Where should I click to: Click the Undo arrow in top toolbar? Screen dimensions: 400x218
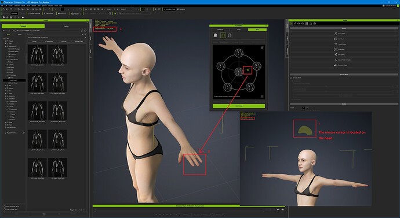click(55, 9)
